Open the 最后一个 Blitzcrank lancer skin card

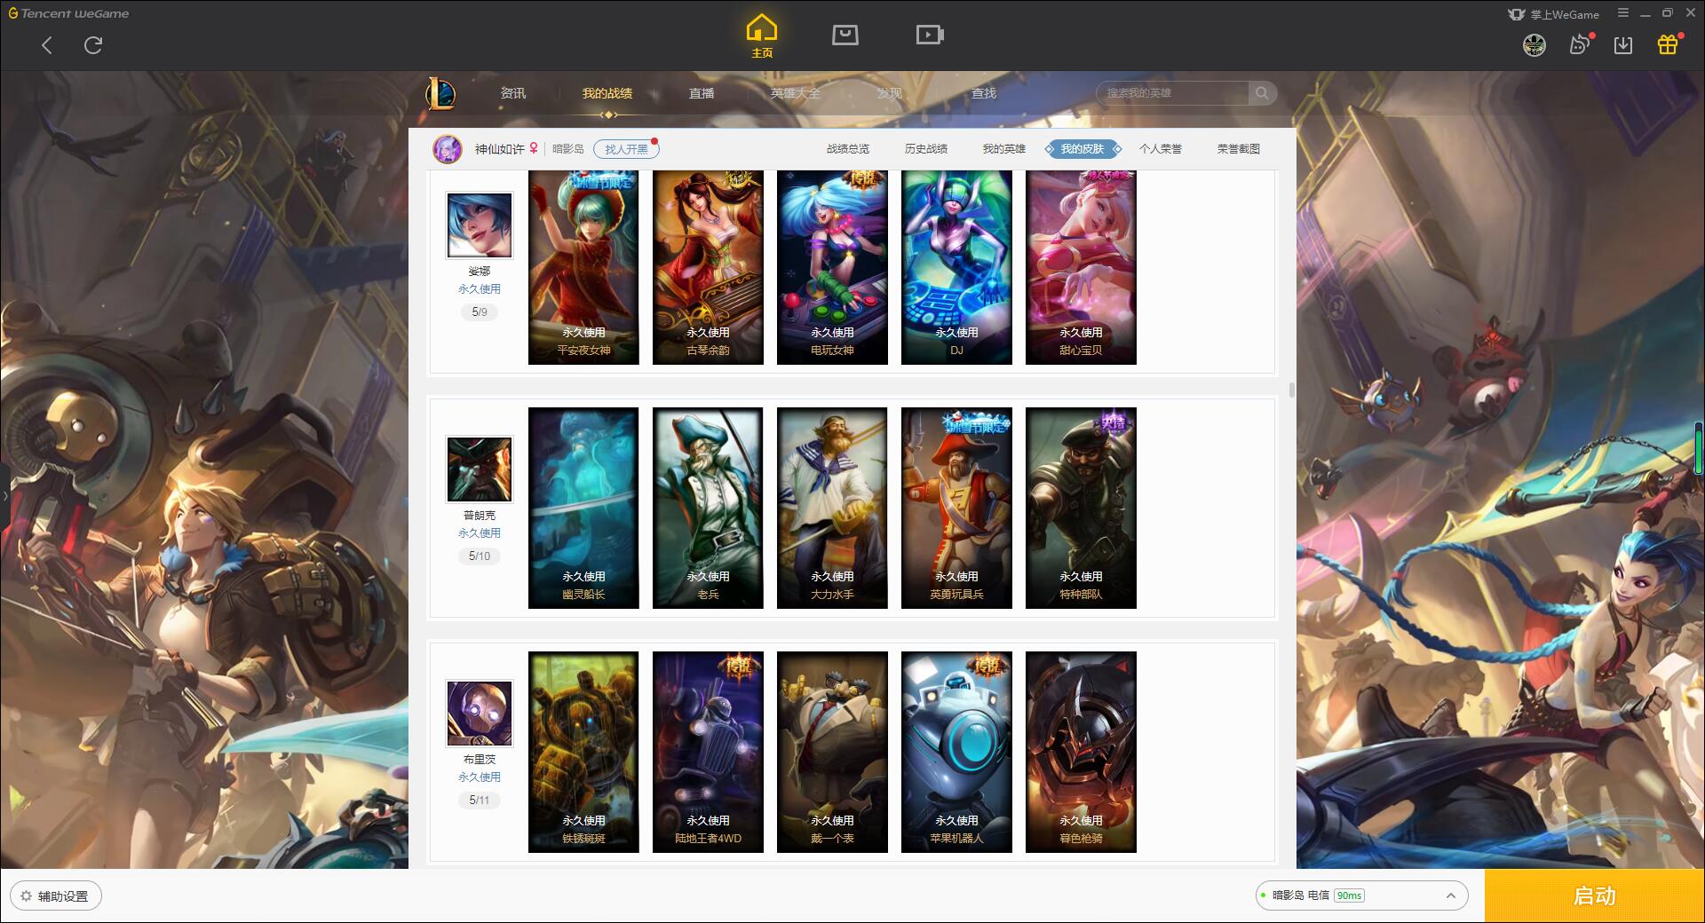tap(1081, 752)
